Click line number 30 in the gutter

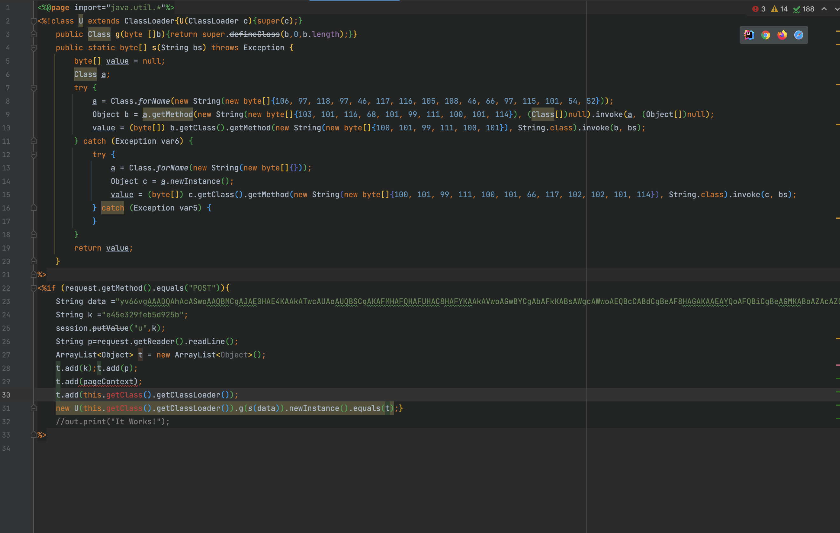(6, 395)
